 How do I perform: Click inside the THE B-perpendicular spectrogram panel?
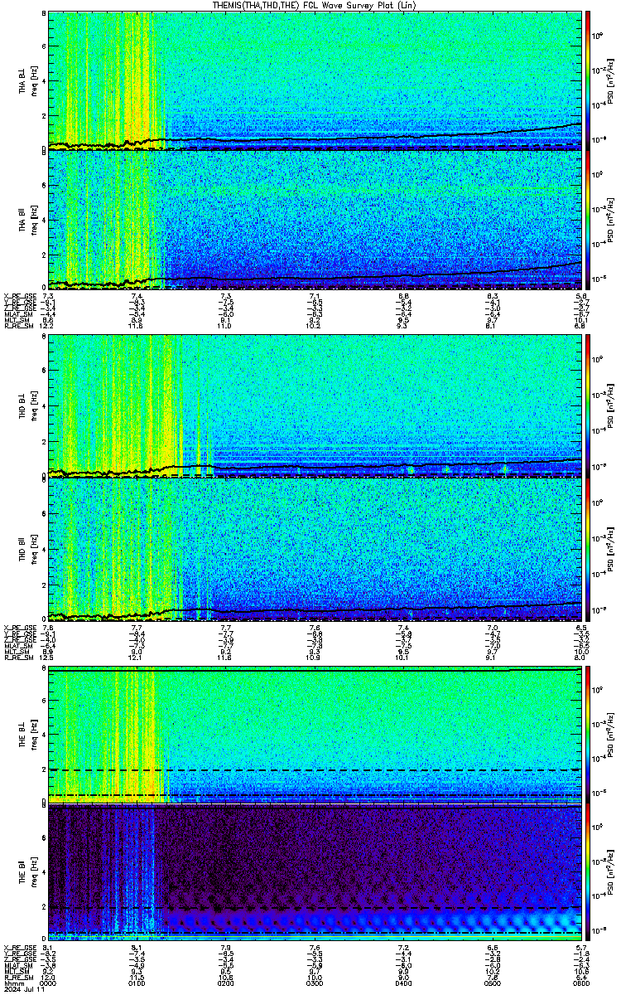(x=315, y=735)
